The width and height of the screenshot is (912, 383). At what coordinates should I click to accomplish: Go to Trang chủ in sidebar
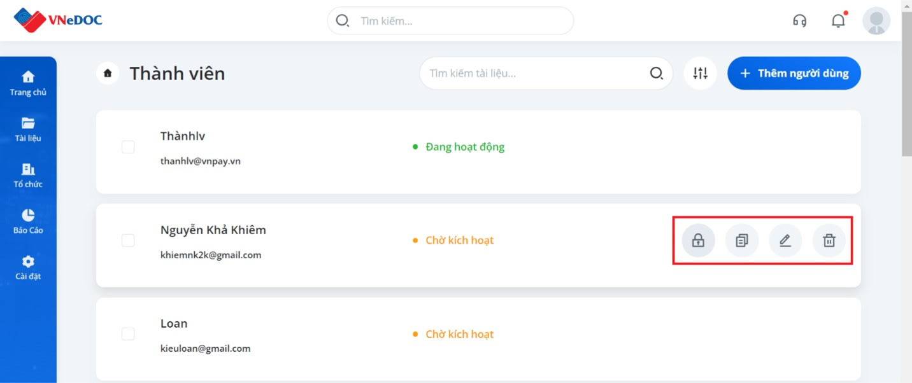tap(28, 83)
